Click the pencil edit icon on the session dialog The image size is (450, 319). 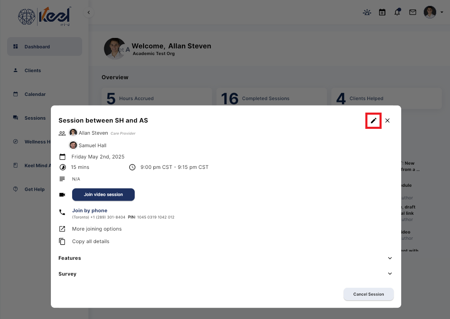(373, 121)
